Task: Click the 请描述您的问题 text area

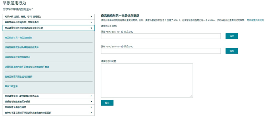Action: point(147,80)
